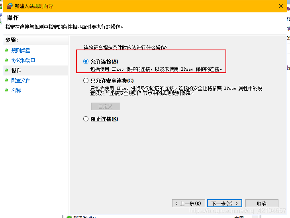Choose 只允许安全连接(C) option
This screenshot has width=290, height=218.
click(86, 81)
